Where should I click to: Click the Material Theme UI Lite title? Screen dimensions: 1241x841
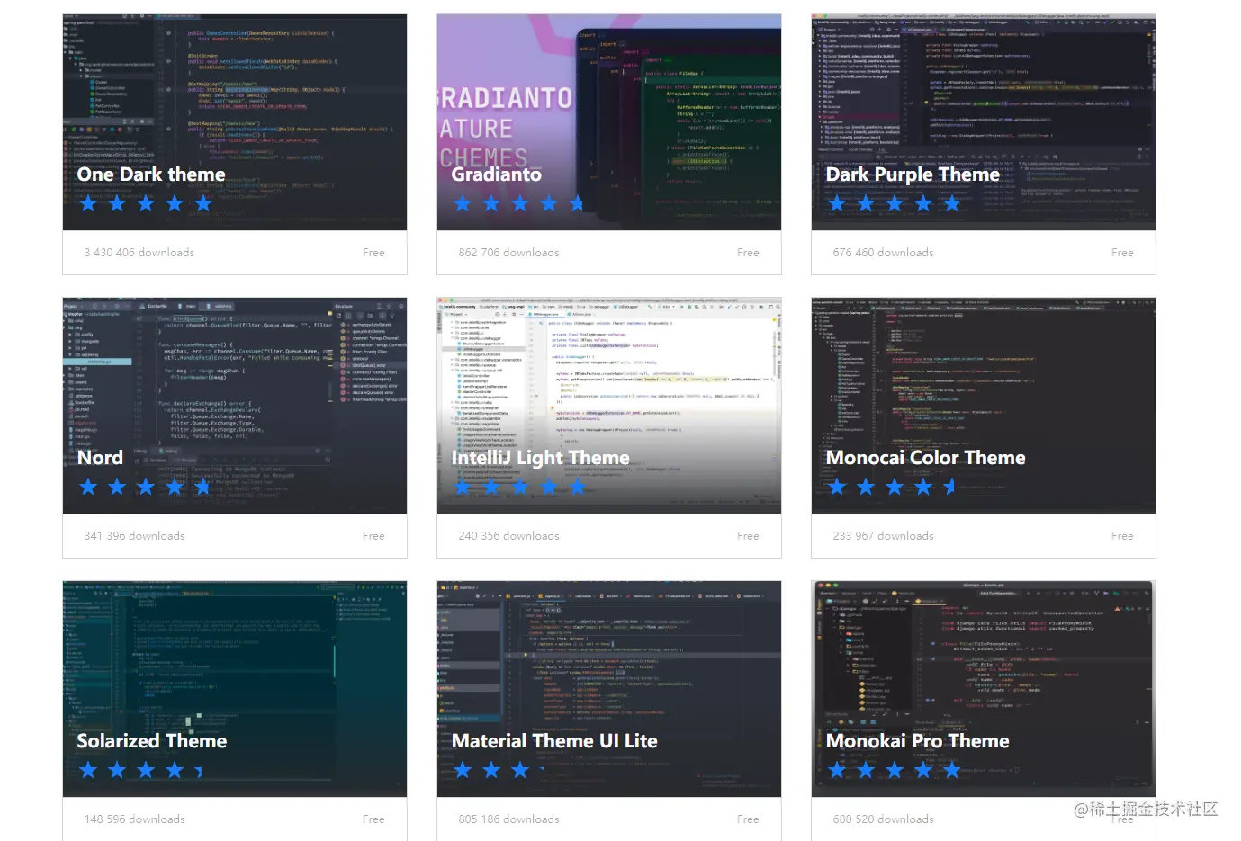click(554, 741)
